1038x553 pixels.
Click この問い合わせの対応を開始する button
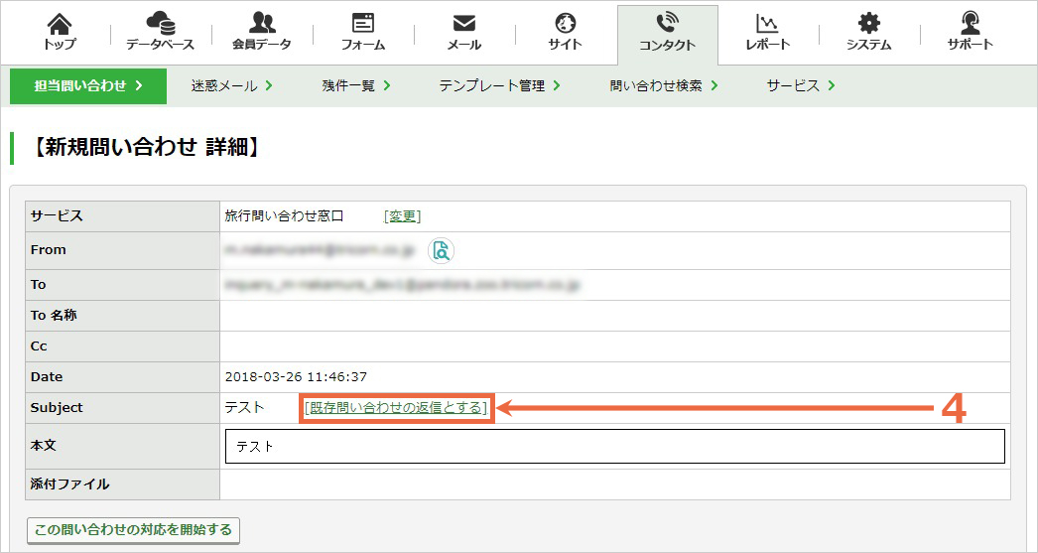tap(133, 530)
